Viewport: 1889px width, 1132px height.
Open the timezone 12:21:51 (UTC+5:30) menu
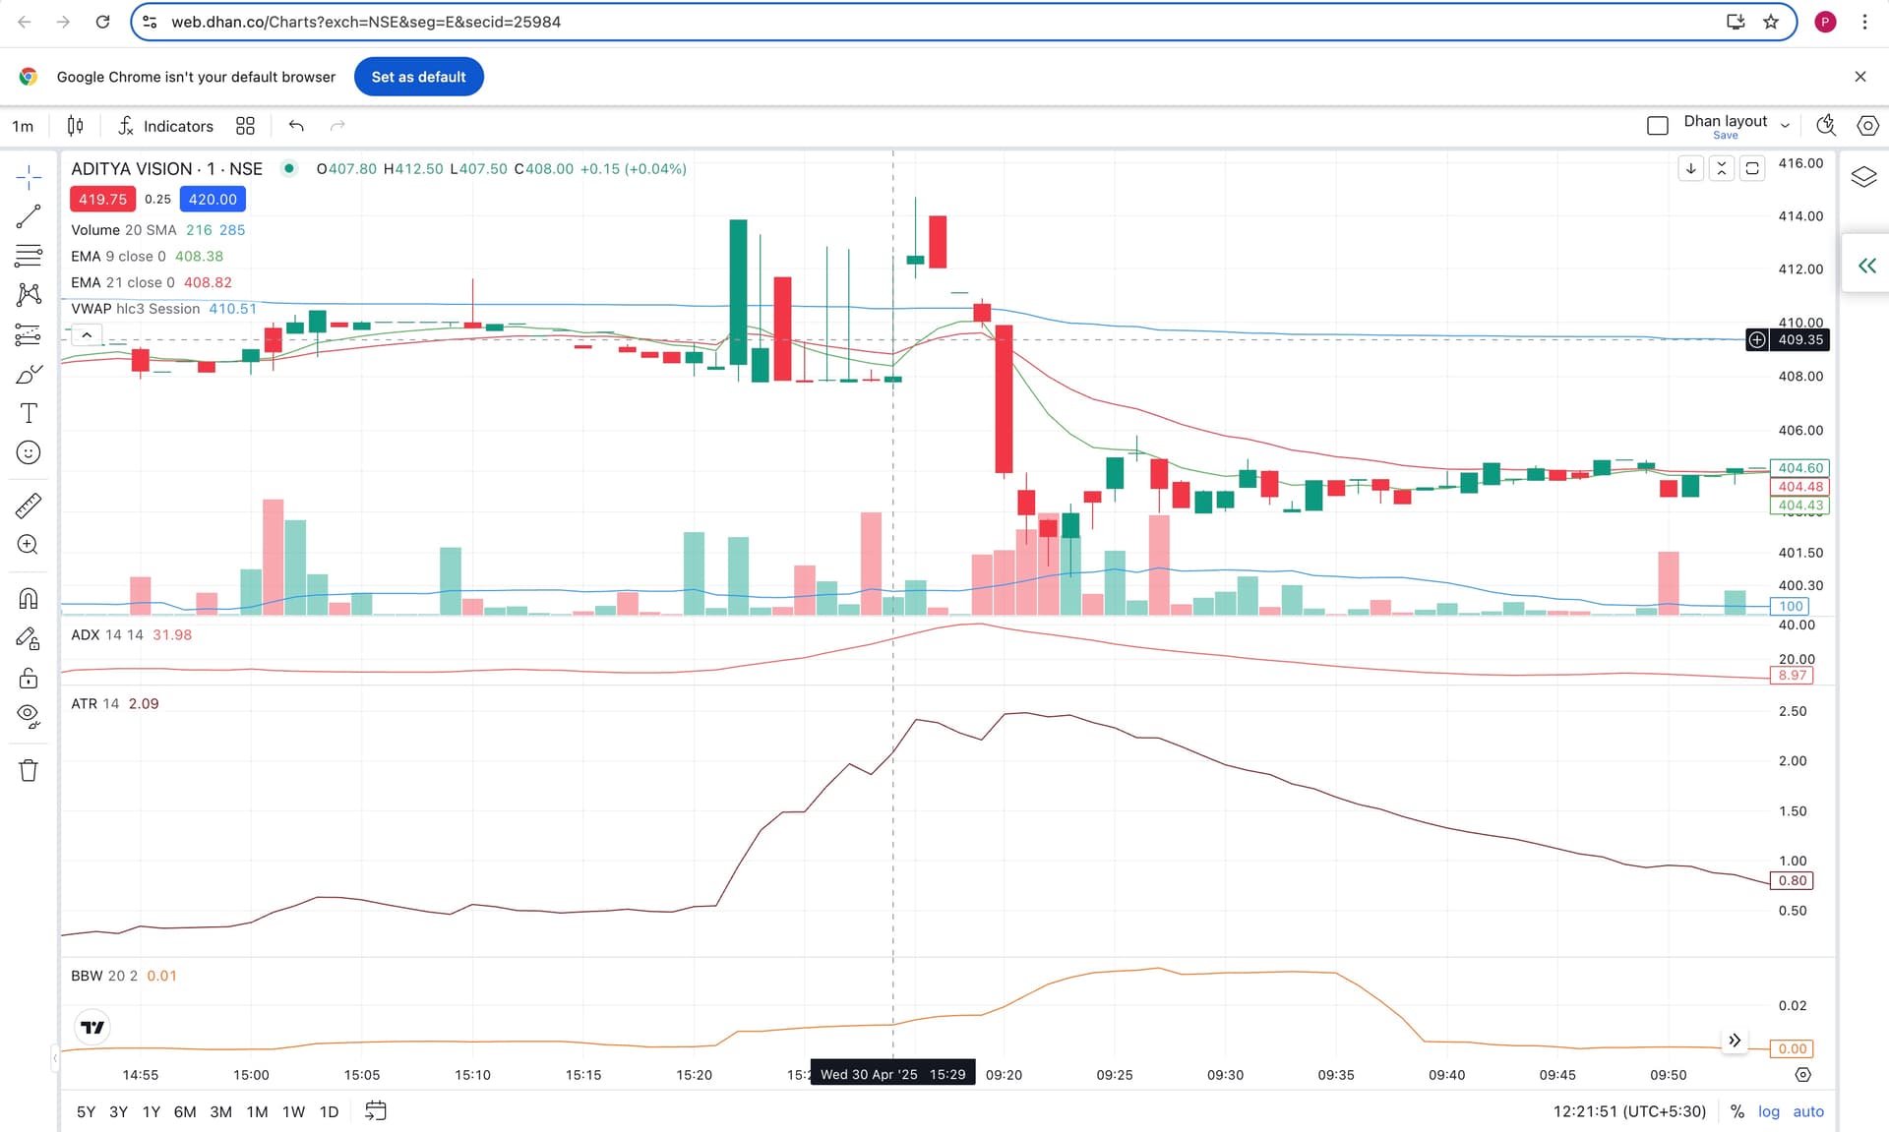coord(1629,1111)
